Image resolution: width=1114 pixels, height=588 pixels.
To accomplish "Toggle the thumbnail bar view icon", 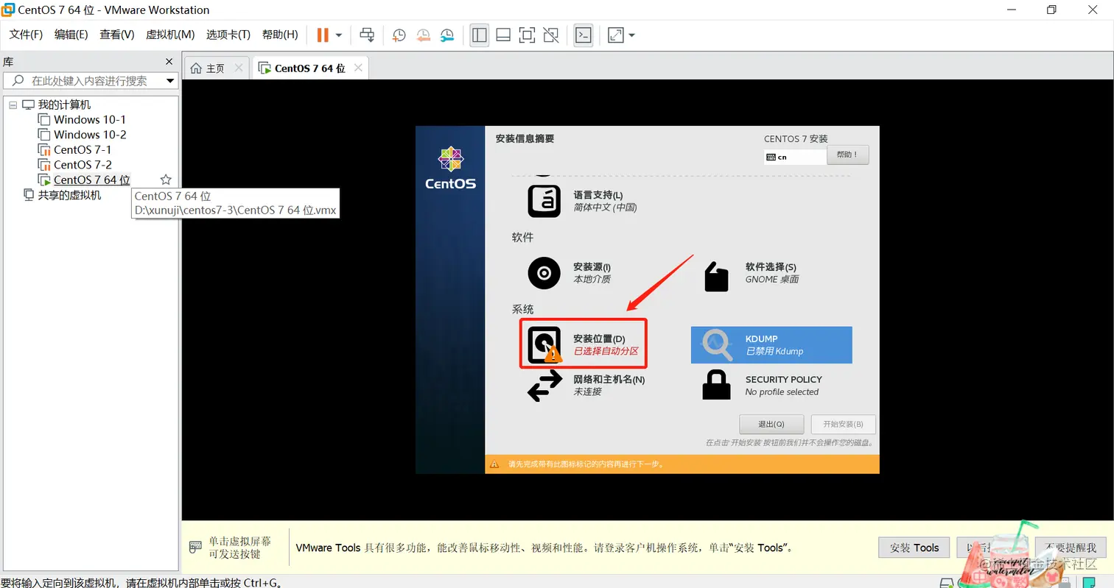I will tap(503, 35).
